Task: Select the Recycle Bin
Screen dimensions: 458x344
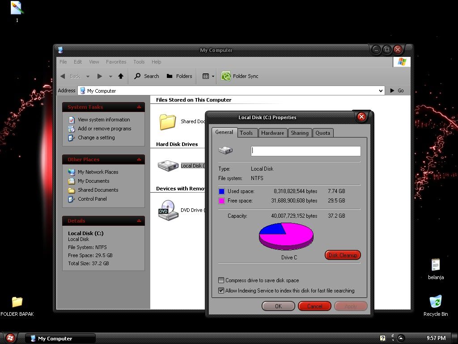Action: coord(436,306)
